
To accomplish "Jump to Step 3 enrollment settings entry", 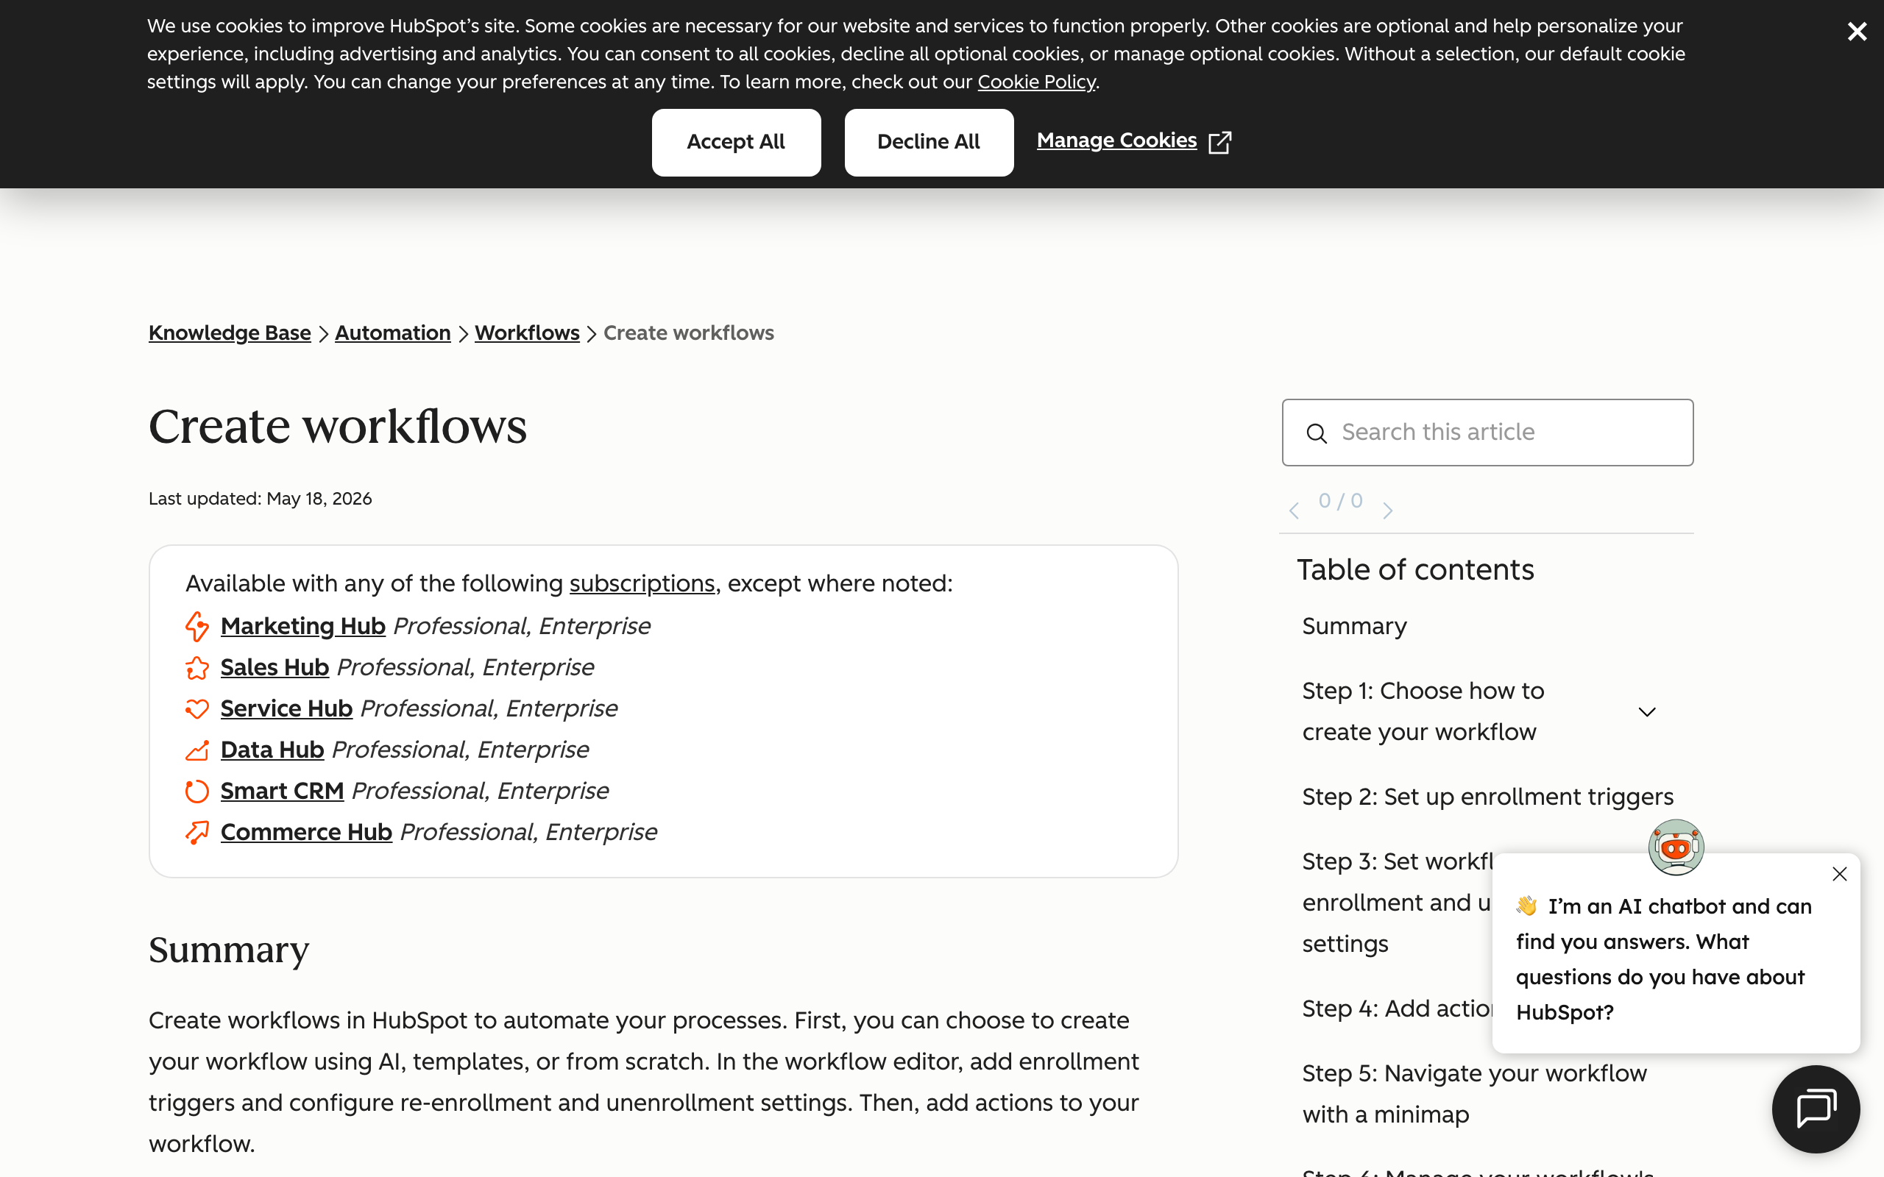I will click(1398, 903).
